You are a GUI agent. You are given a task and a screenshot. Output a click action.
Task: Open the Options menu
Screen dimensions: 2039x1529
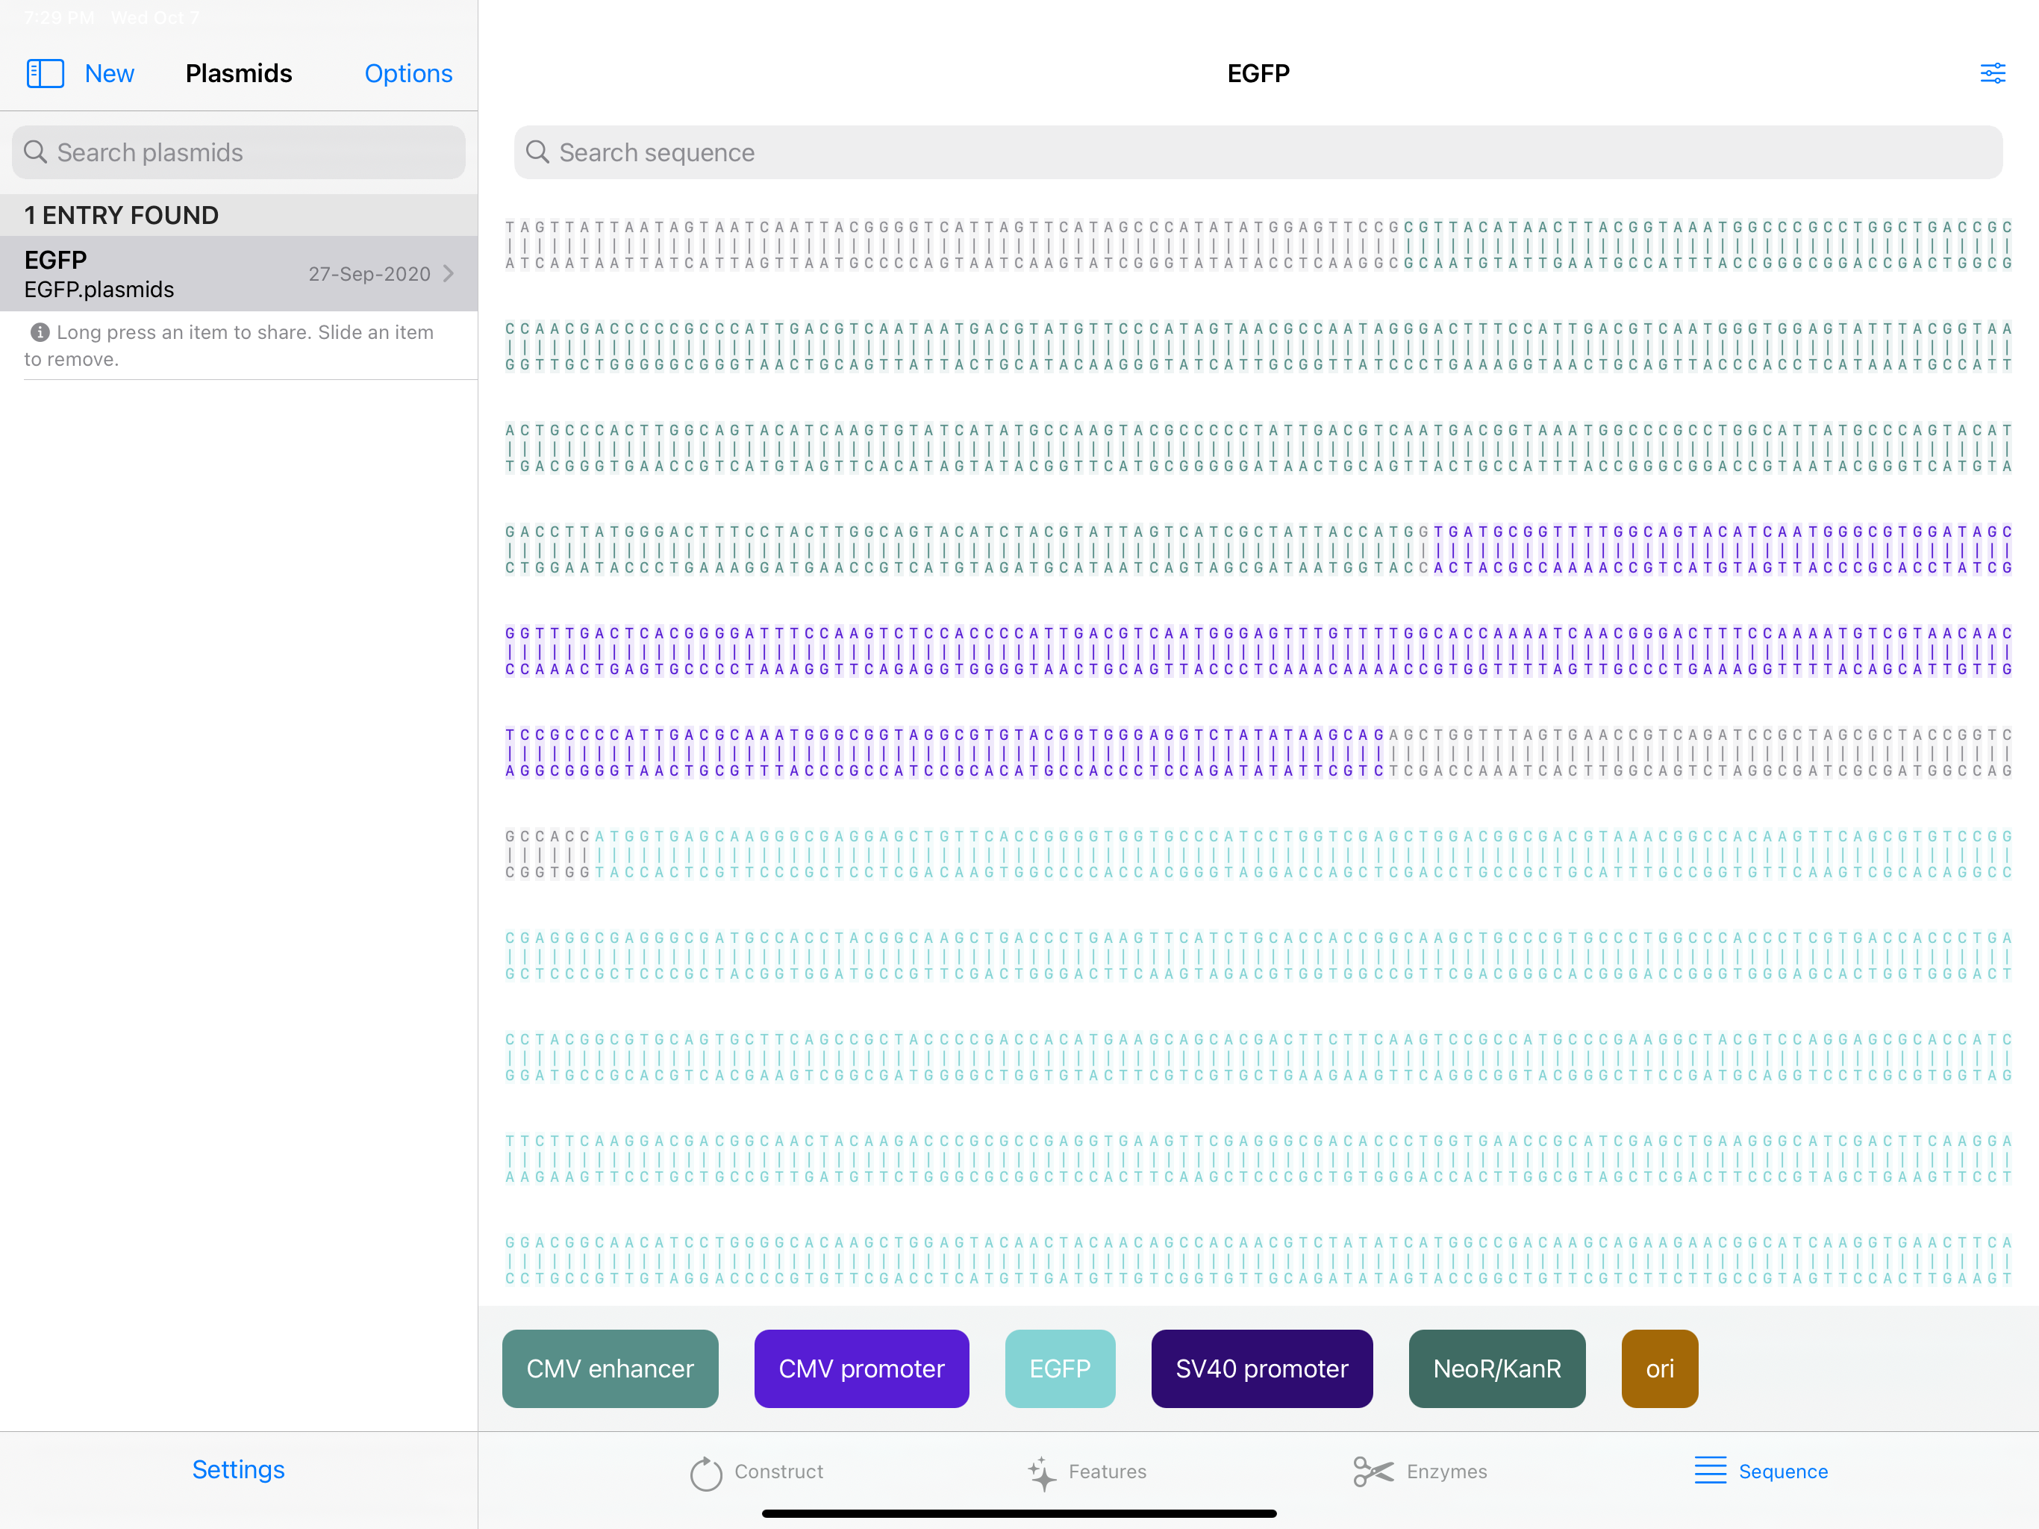click(408, 74)
